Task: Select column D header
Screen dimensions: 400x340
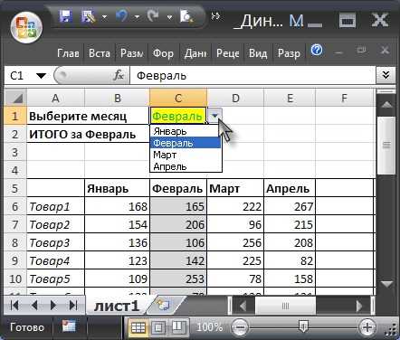Action: [235, 98]
